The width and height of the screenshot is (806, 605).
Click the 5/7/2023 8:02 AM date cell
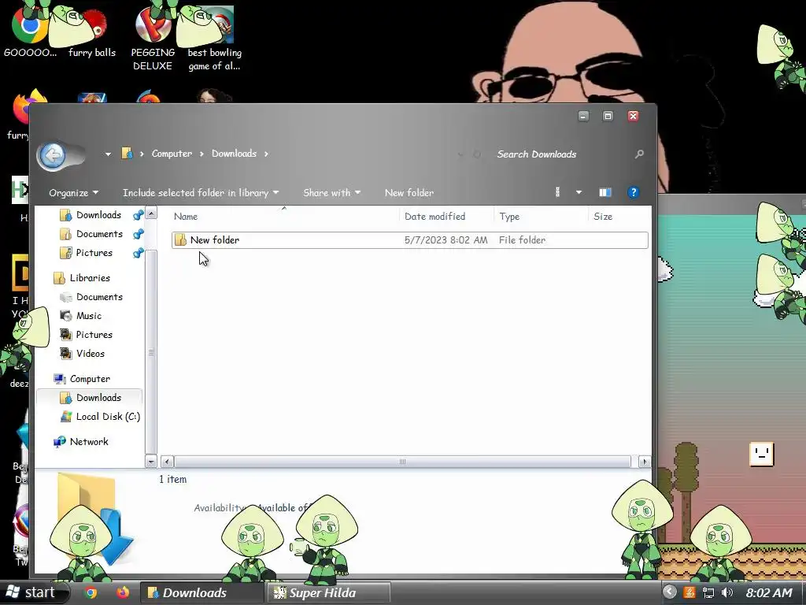pyautogui.click(x=446, y=240)
